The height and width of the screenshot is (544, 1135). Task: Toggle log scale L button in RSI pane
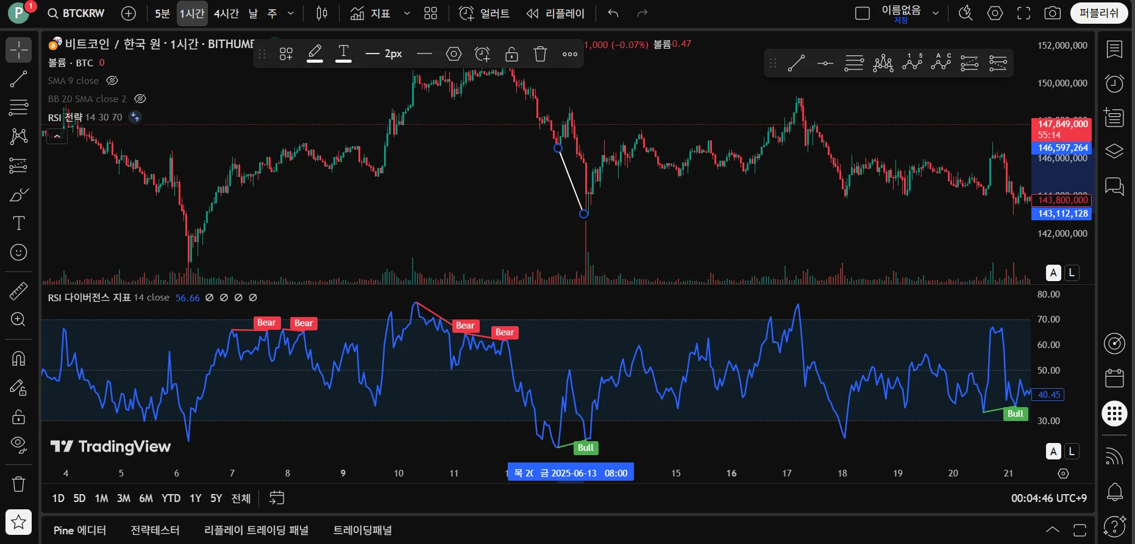point(1072,451)
